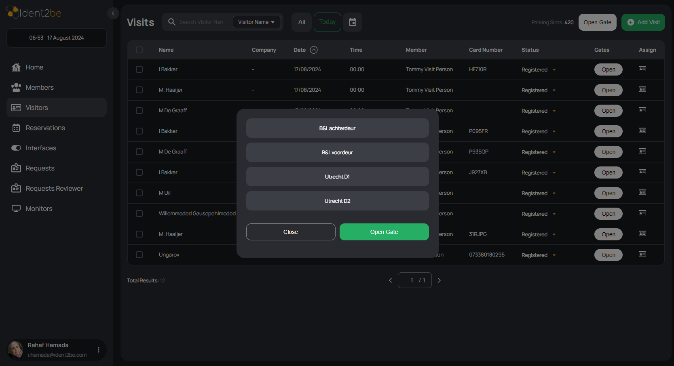The width and height of the screenshot is (674, 366).
Task: Click the Search Visitor Name input field
Action: (x=201, y=22)
